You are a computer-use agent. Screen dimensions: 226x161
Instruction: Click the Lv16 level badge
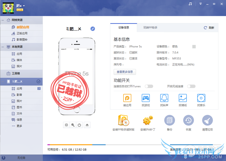pos(20,10)
